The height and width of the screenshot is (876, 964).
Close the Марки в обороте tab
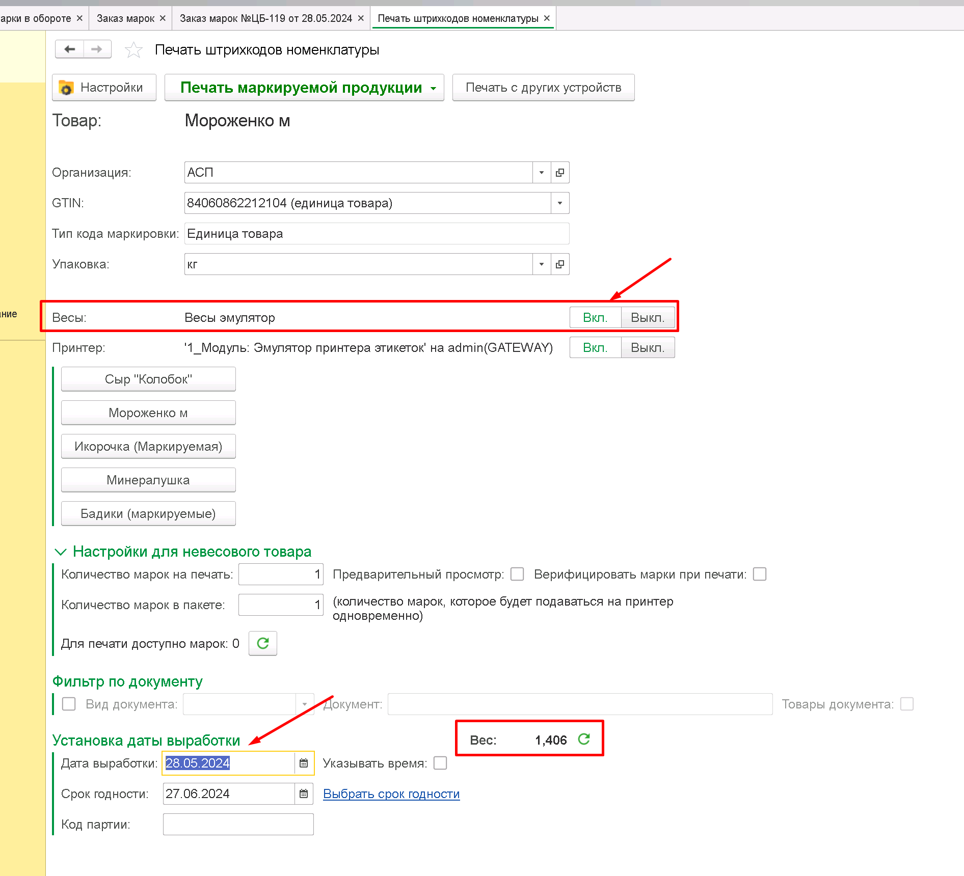(x=79, y=18)
